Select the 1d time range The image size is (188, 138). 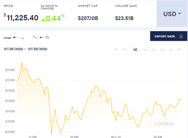click(x=135, y=50)
